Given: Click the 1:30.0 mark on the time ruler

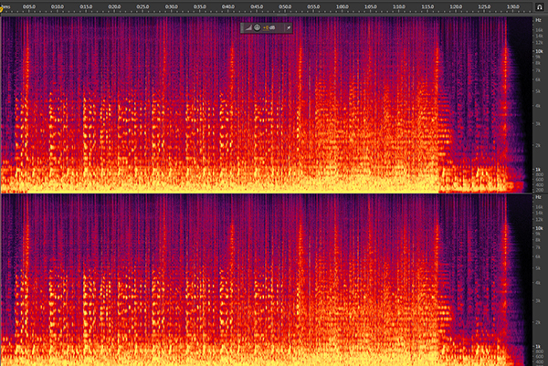Looking at the screenshot, I should tap(511, 8).
